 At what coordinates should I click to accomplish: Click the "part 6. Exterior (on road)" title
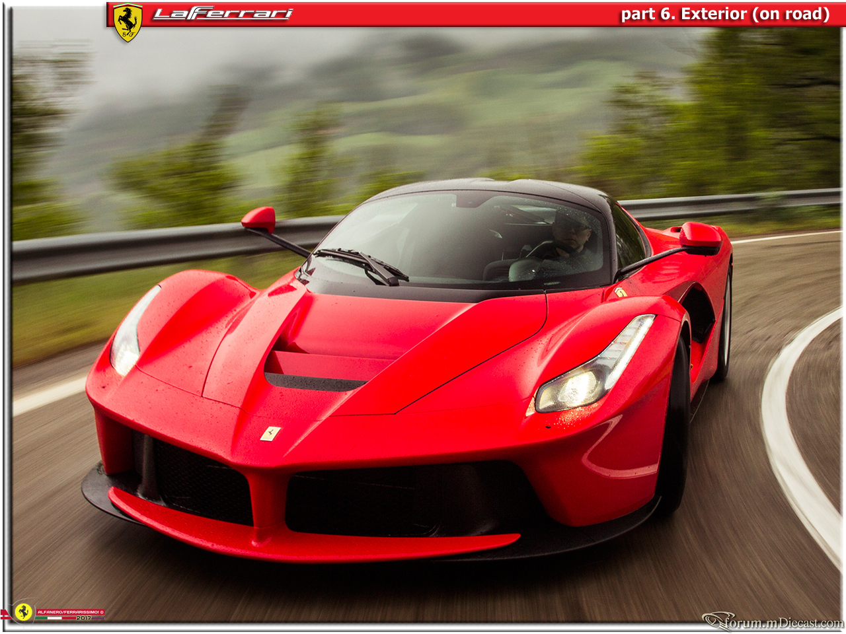[725, 15]
